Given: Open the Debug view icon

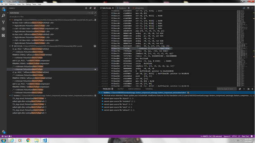Looking at the screenshot, I should tap(3, 29).
